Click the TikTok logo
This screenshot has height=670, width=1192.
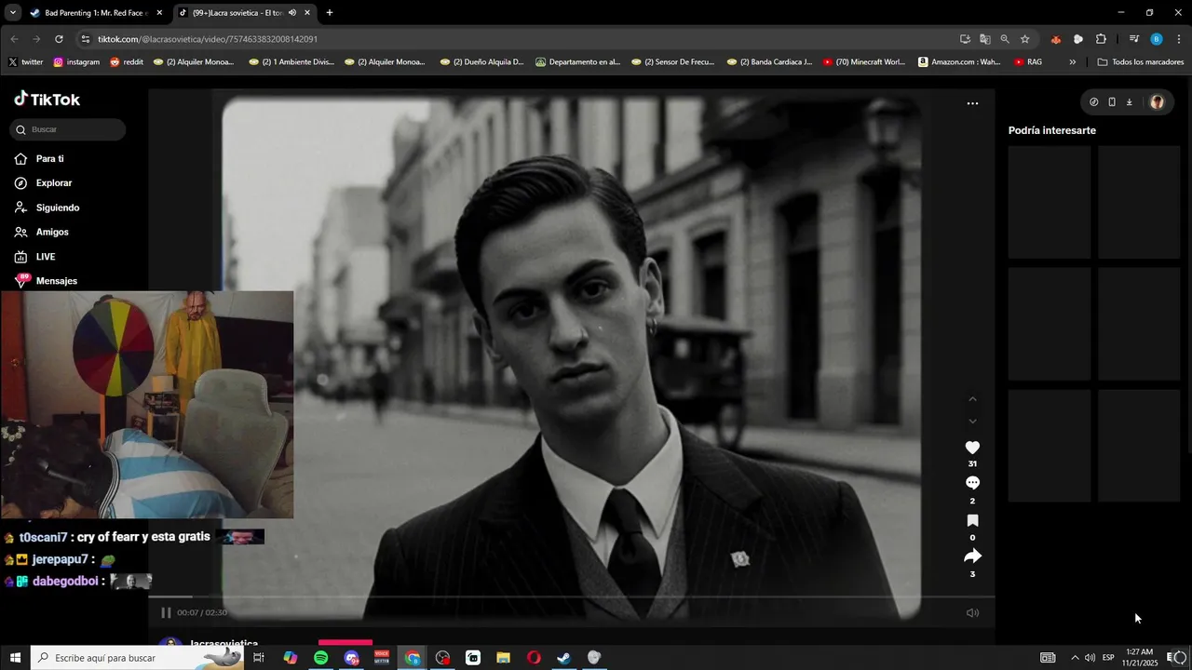[x=47, y=100]
